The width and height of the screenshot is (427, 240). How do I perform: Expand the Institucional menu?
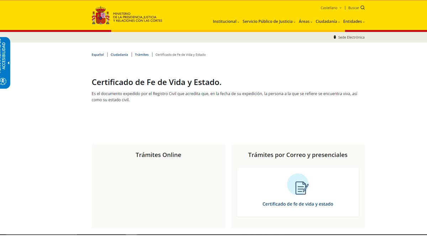click(x=226, y=22)
